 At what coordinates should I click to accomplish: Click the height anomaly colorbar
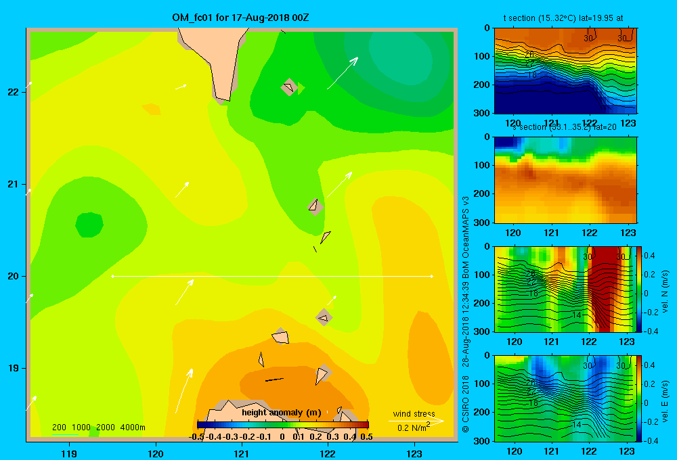[x=283, y=425]
